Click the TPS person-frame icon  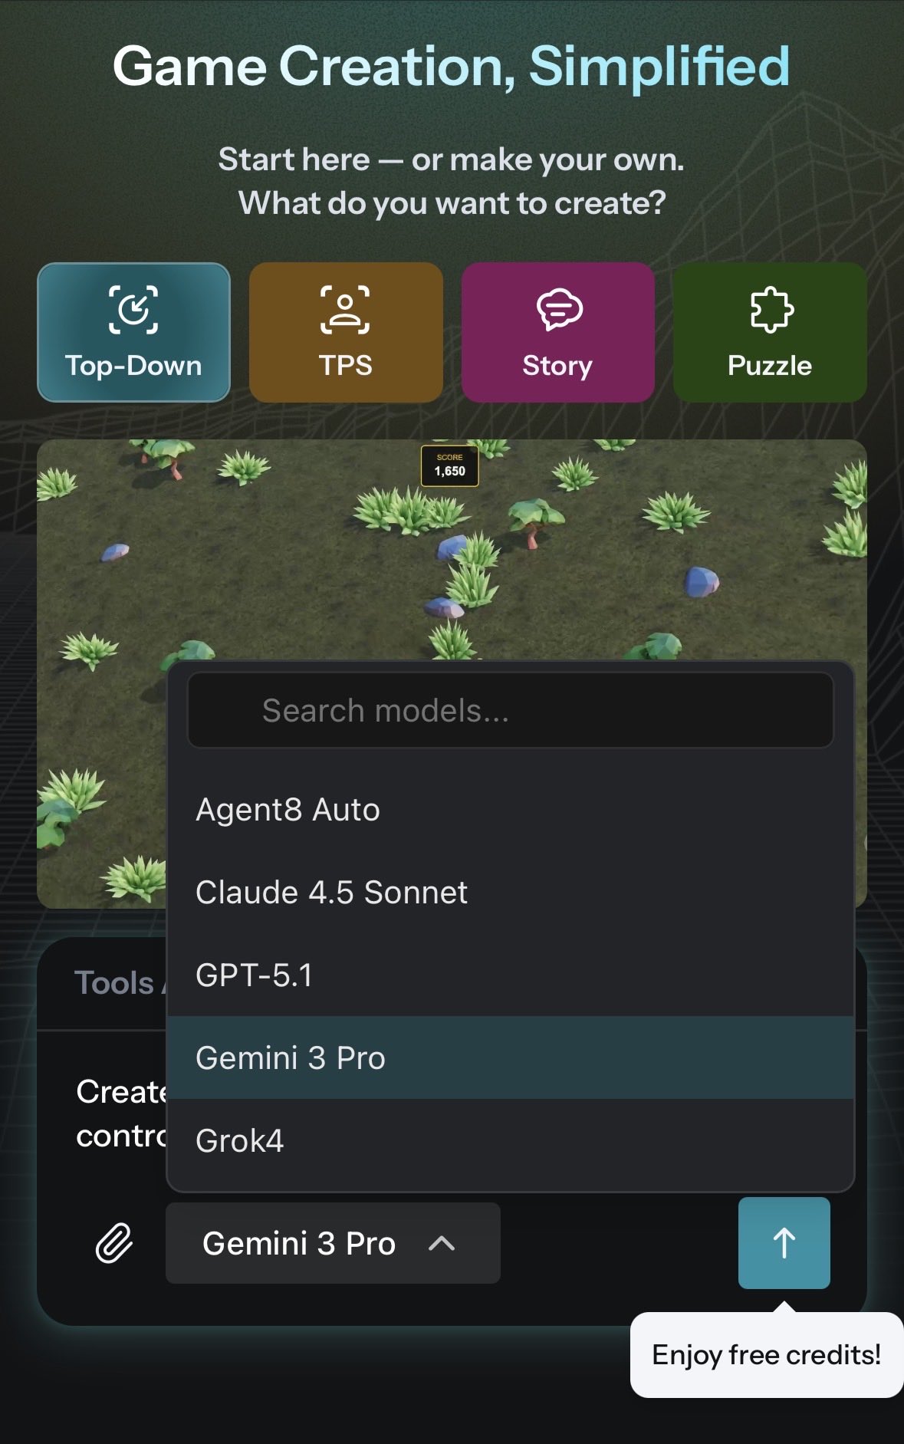345,310
